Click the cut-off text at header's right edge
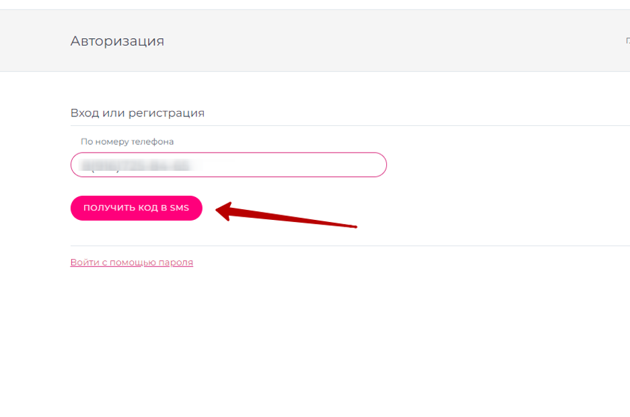The image size is (630, 417). click(627, 41)
